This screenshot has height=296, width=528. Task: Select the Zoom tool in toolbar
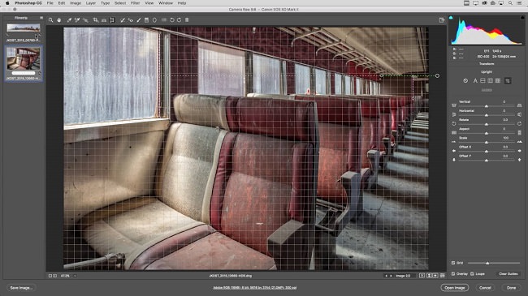50,20
